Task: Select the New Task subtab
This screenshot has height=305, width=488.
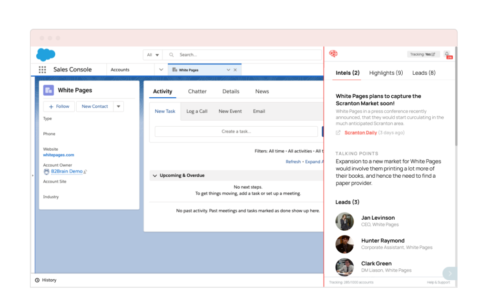Action: tap(165, 112)
